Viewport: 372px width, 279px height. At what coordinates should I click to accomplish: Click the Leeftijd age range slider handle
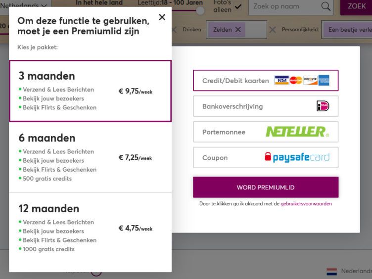[x=200, y=9]
